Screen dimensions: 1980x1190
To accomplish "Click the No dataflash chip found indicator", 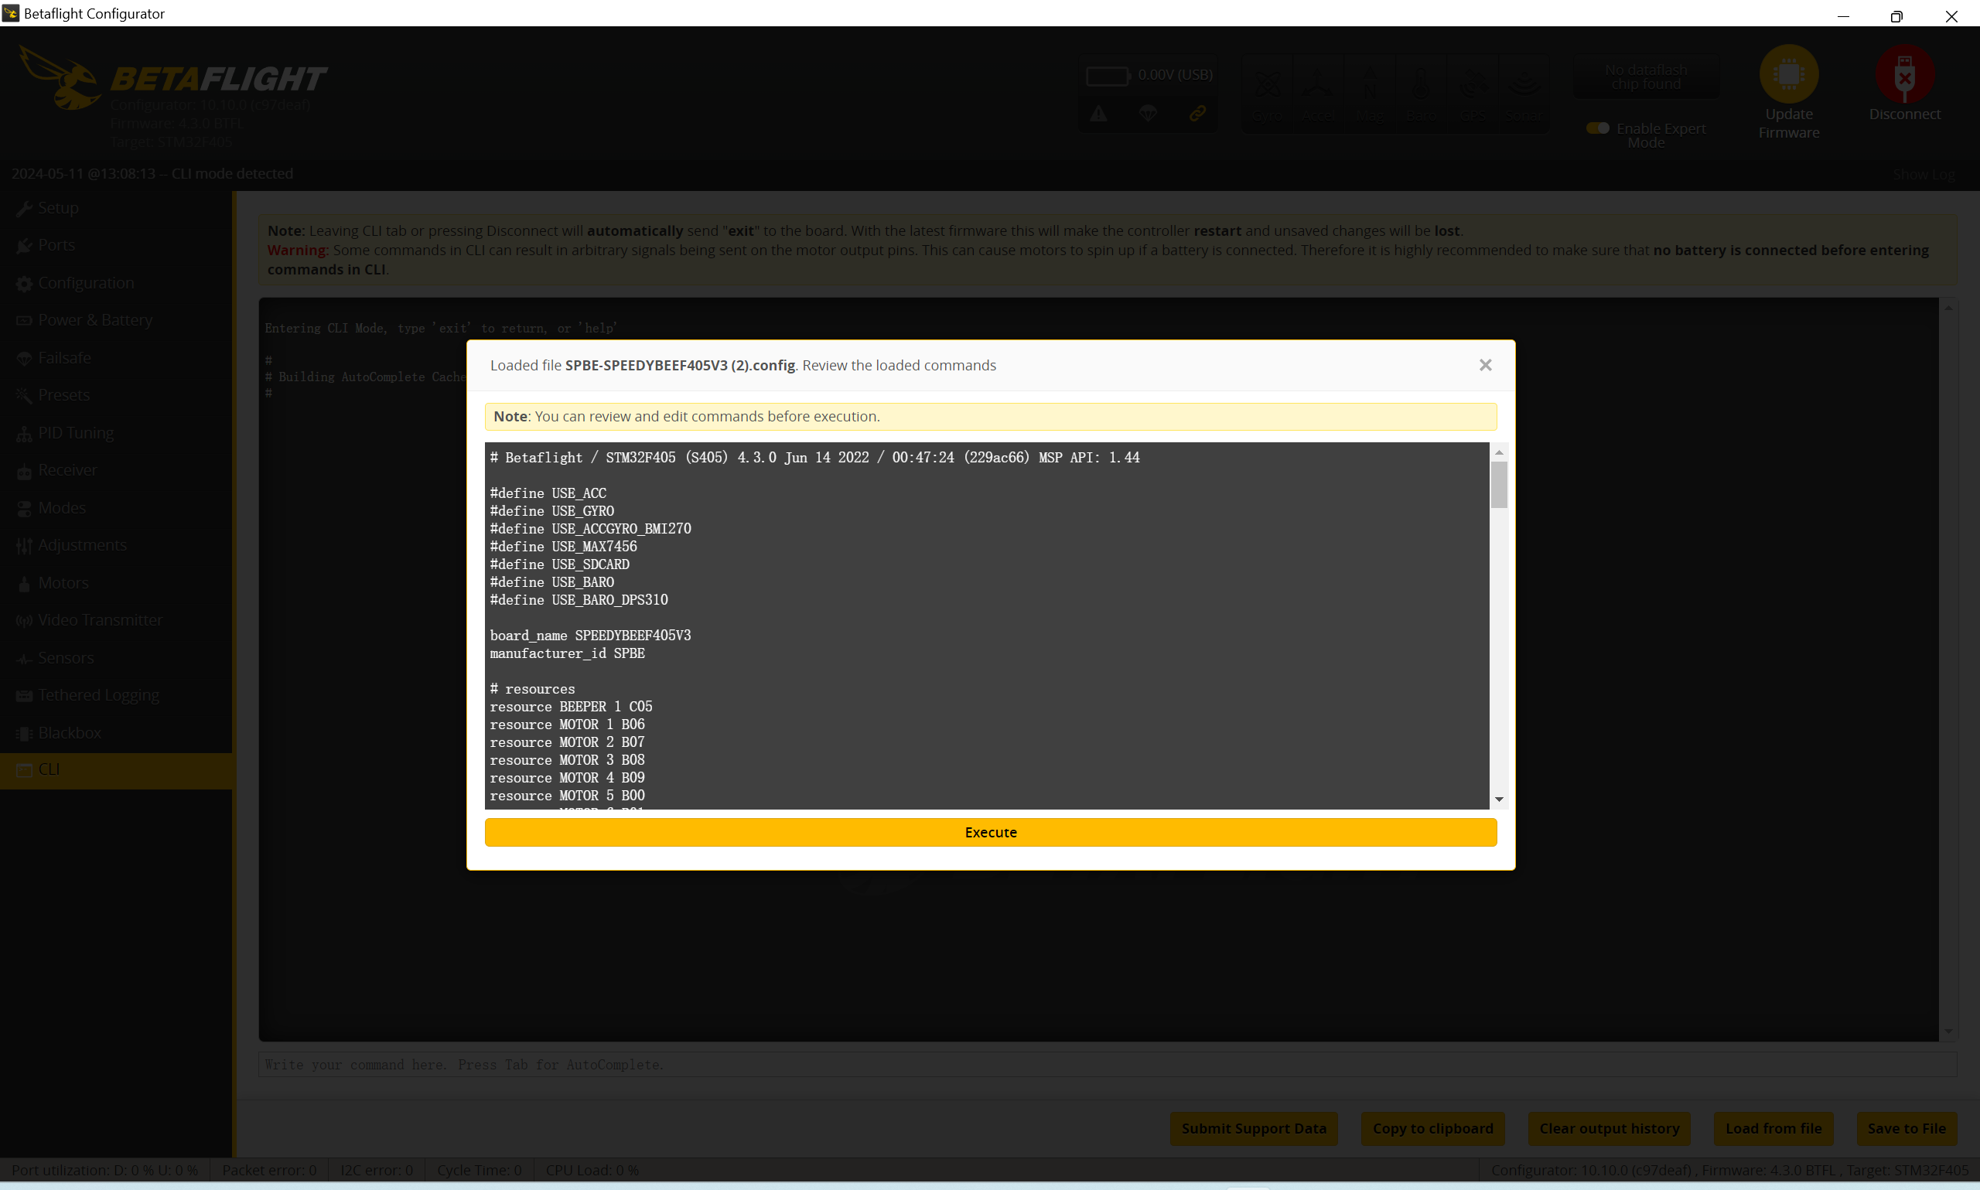I will 1647,77.
